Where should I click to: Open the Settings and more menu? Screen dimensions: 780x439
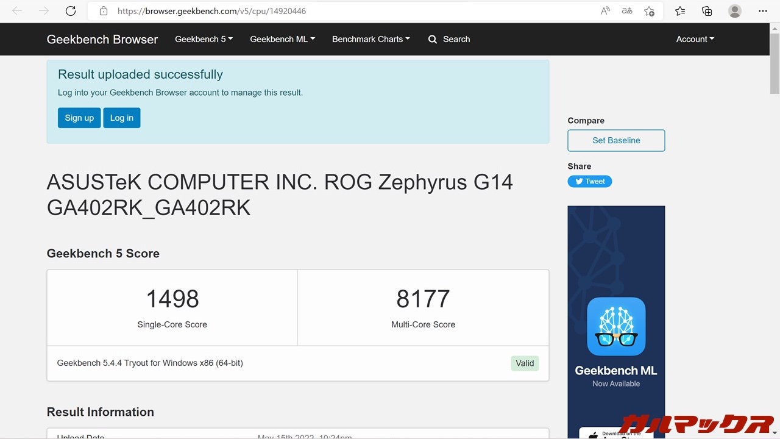pos(763,10)
